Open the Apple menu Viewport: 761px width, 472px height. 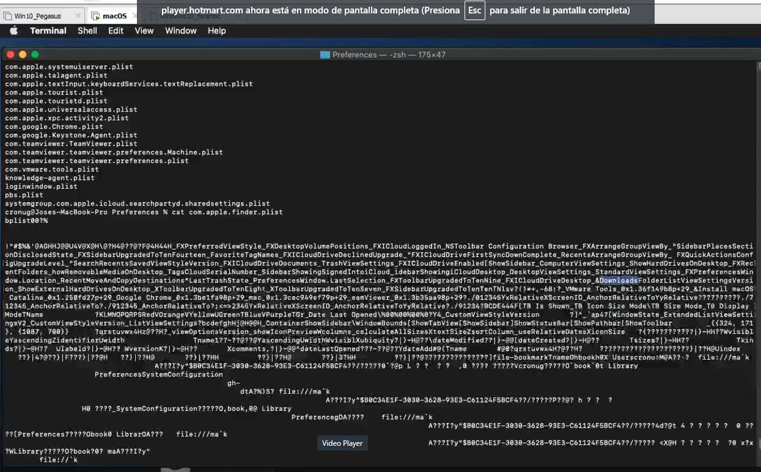pyautogui.click(x=13, y=31)
